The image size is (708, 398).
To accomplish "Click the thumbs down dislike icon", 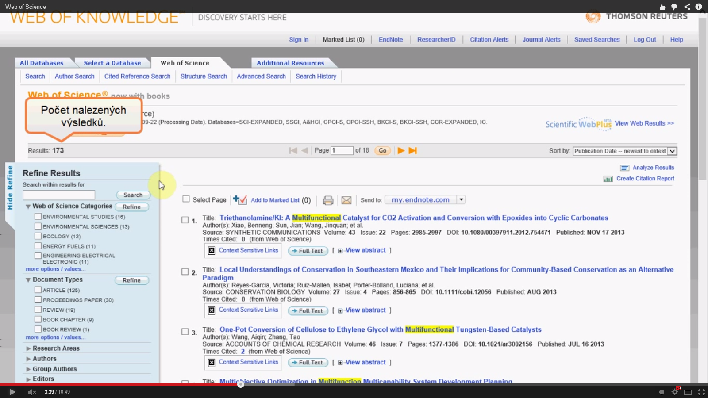I will [x=674, y=7].
